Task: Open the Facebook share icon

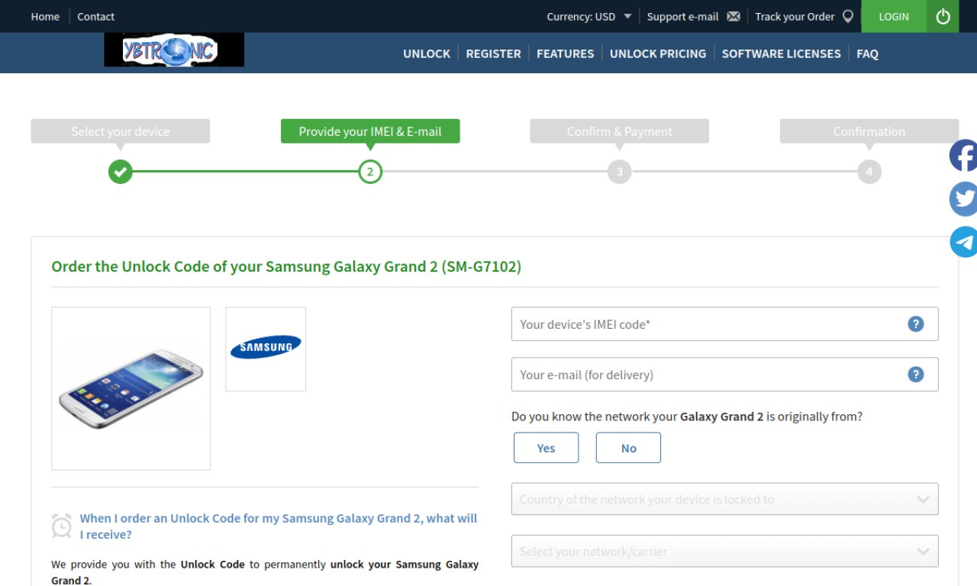Action: point(963,156)
